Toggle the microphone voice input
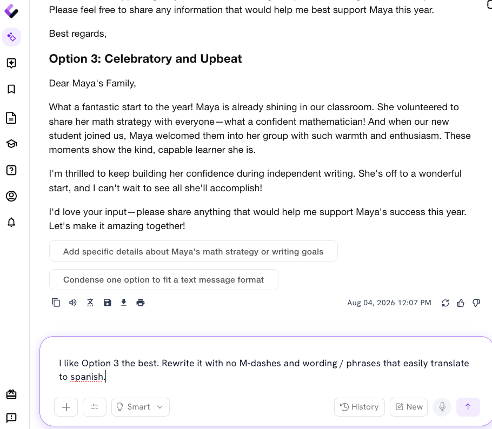The width and height of the screenshot is (492, 429). 442,407
